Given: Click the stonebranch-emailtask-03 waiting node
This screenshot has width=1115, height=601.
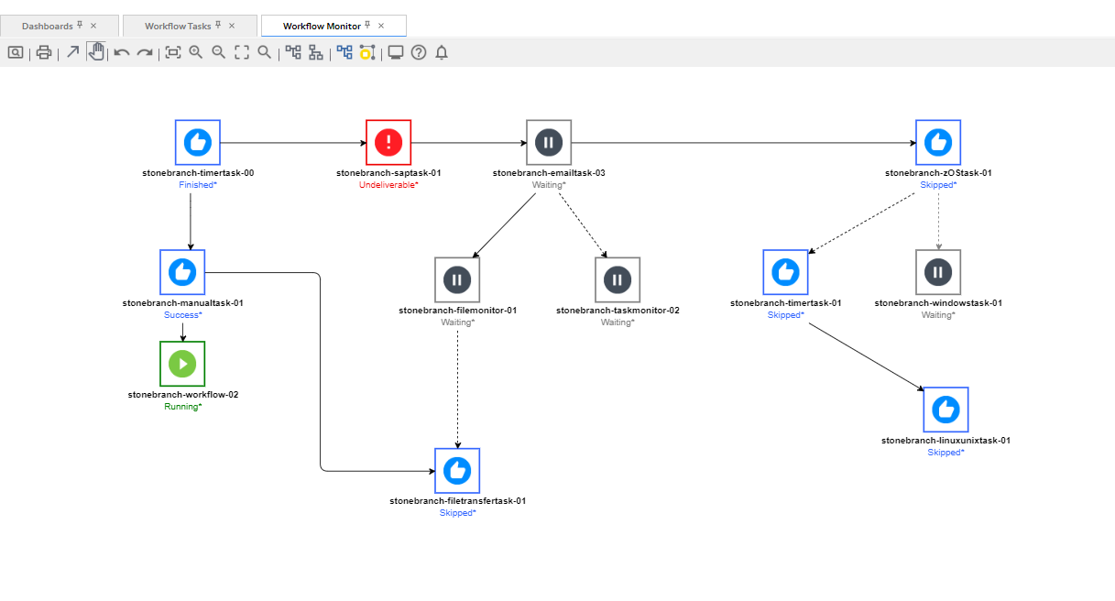Looking at the screenshot, I should (x=548, y=142).
